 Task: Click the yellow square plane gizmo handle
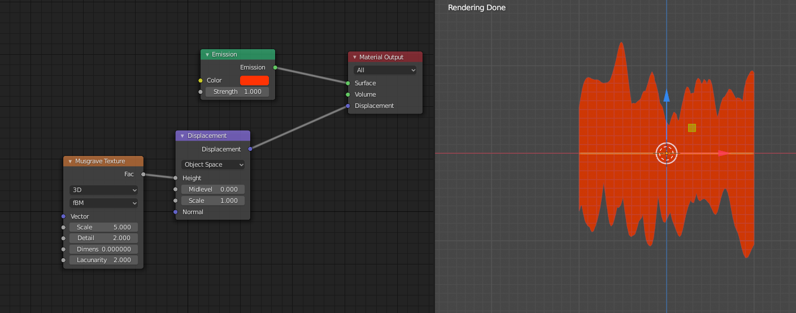tap(692, 128)
